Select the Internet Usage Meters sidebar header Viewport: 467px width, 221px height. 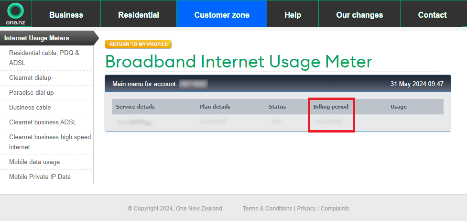[49, 38]
